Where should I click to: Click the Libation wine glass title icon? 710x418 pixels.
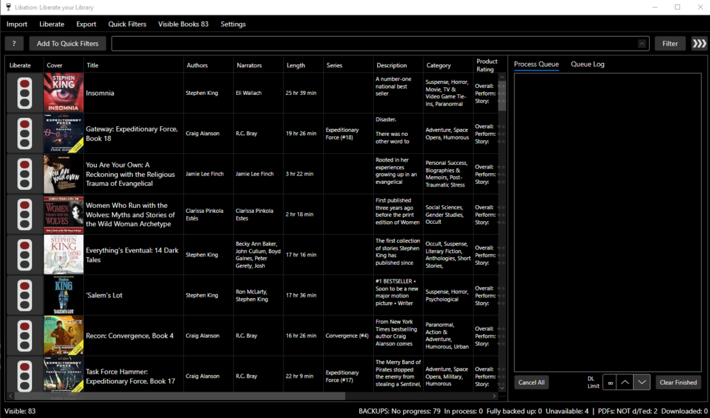(8, 7)
